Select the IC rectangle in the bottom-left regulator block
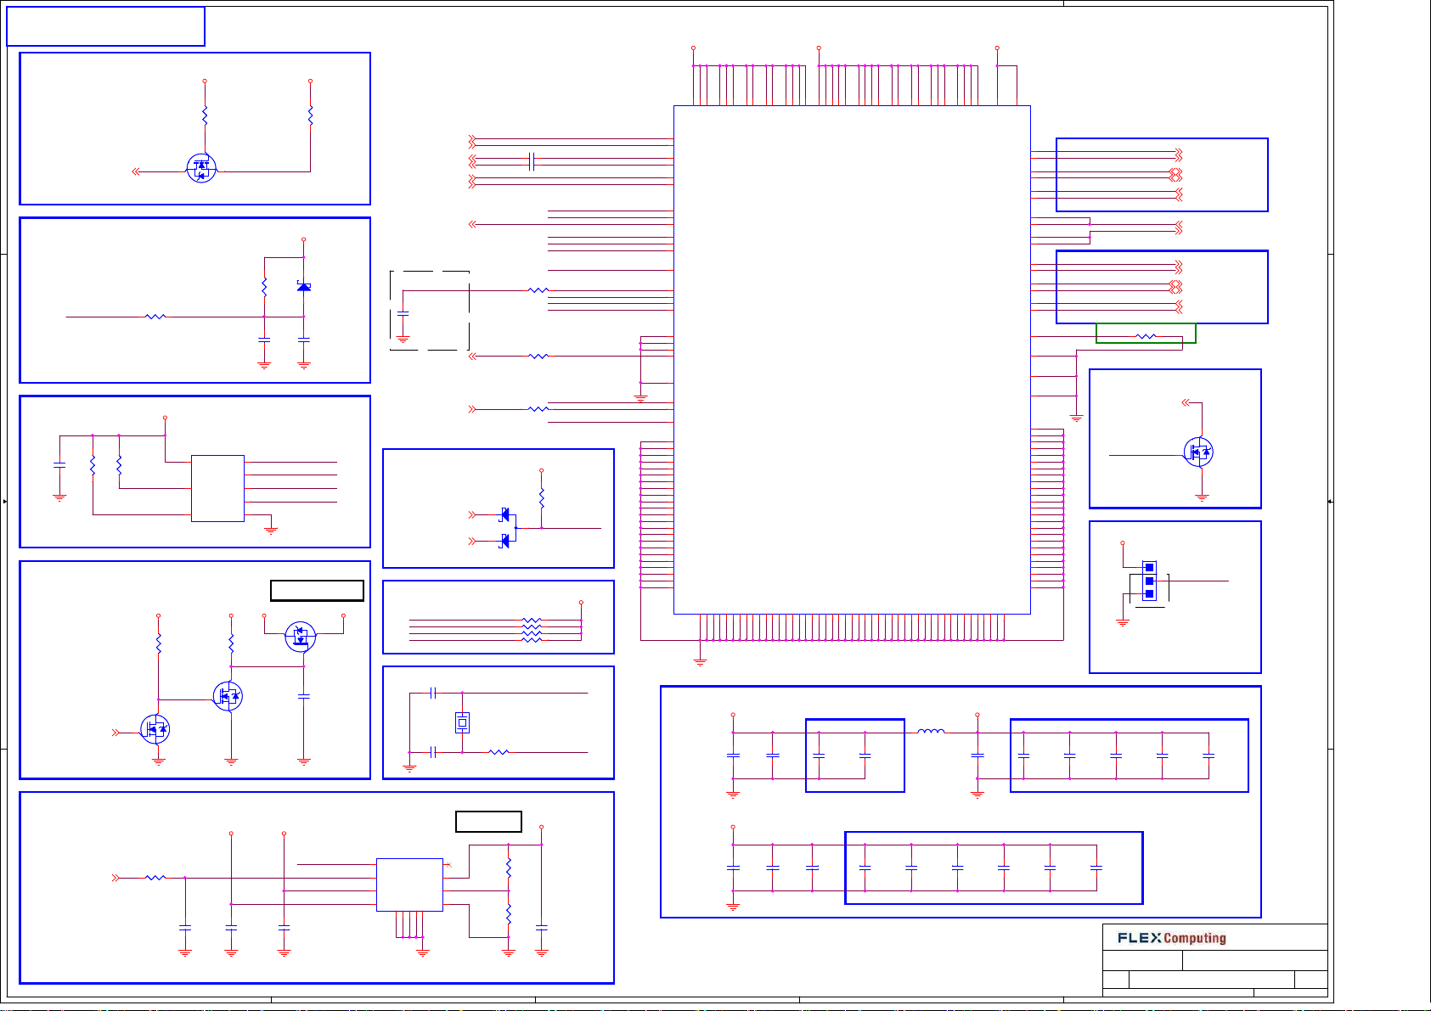 (409, 885)
